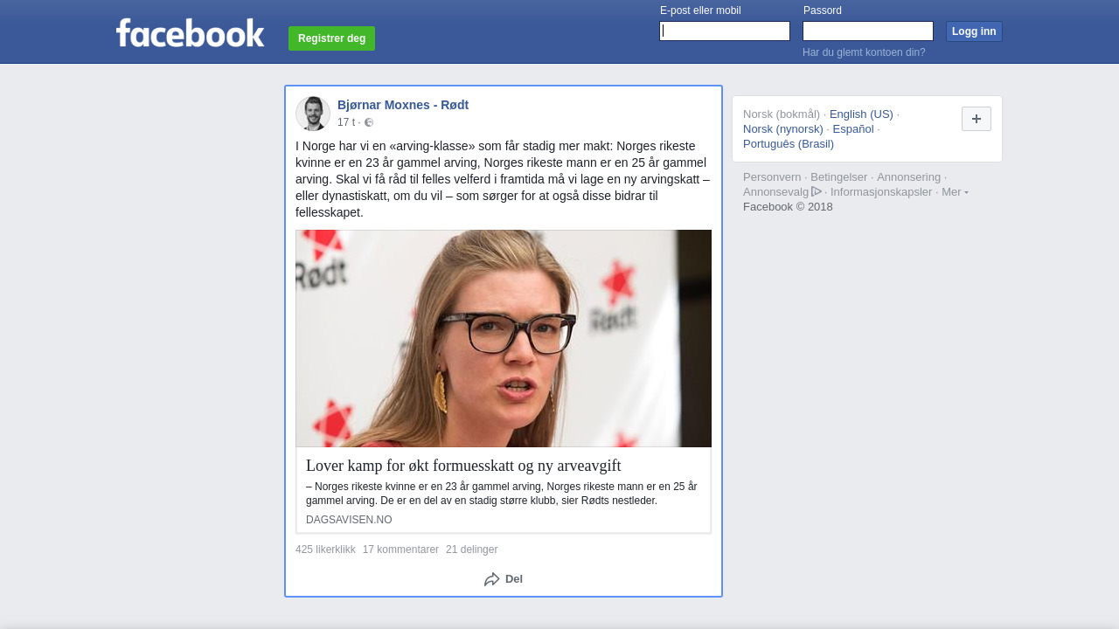Click the DAGSAVISEN.NO source text
This screenshot has width=1119, height=629.
click(x=349, y=520)
